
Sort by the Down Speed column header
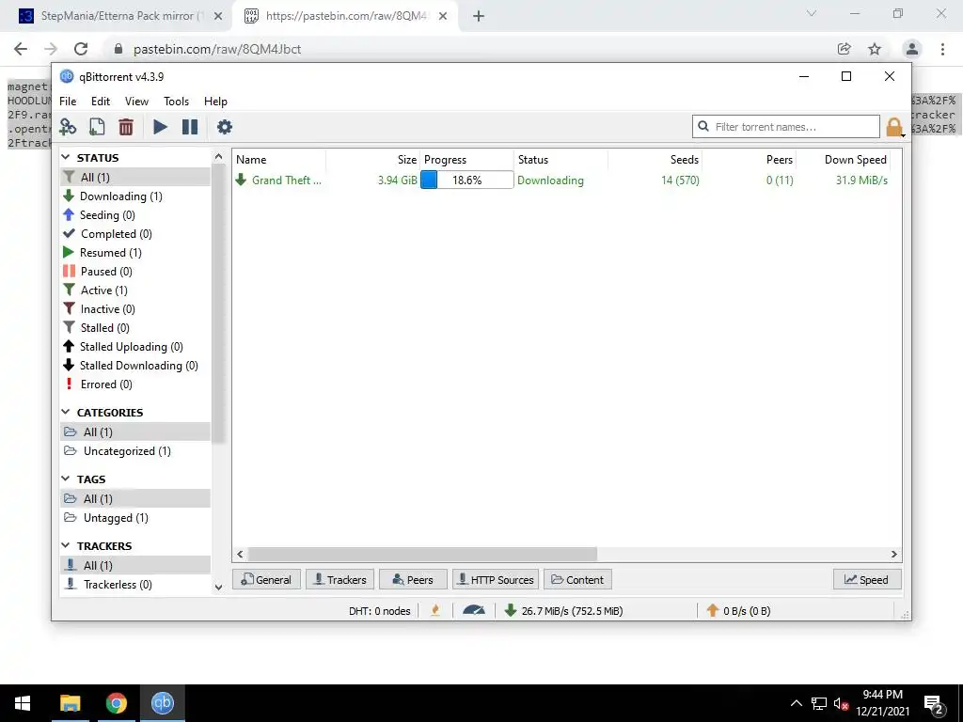844,160
